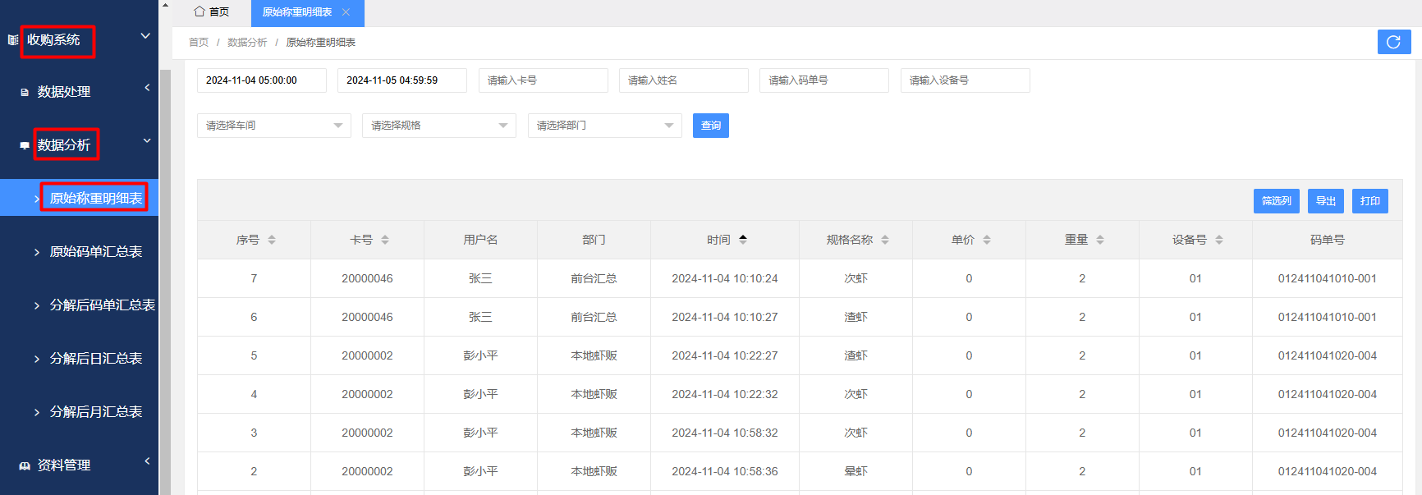Click the 数据处理 menu icon
The height and width of the screenshot is (495, 1422).
25,92
